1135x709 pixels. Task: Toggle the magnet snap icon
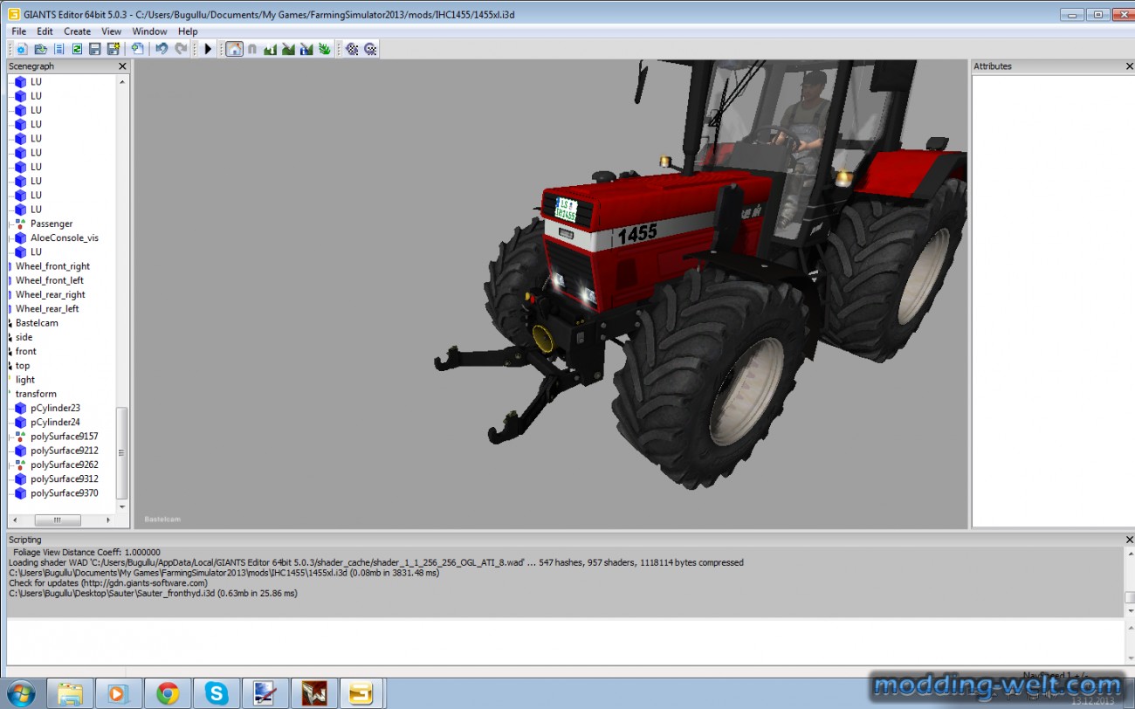[252, 49]
